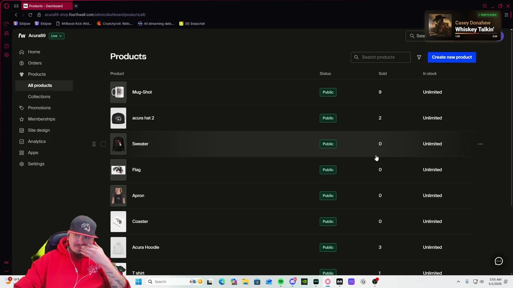
Task: Click the address bar URL
Action: 95,15
